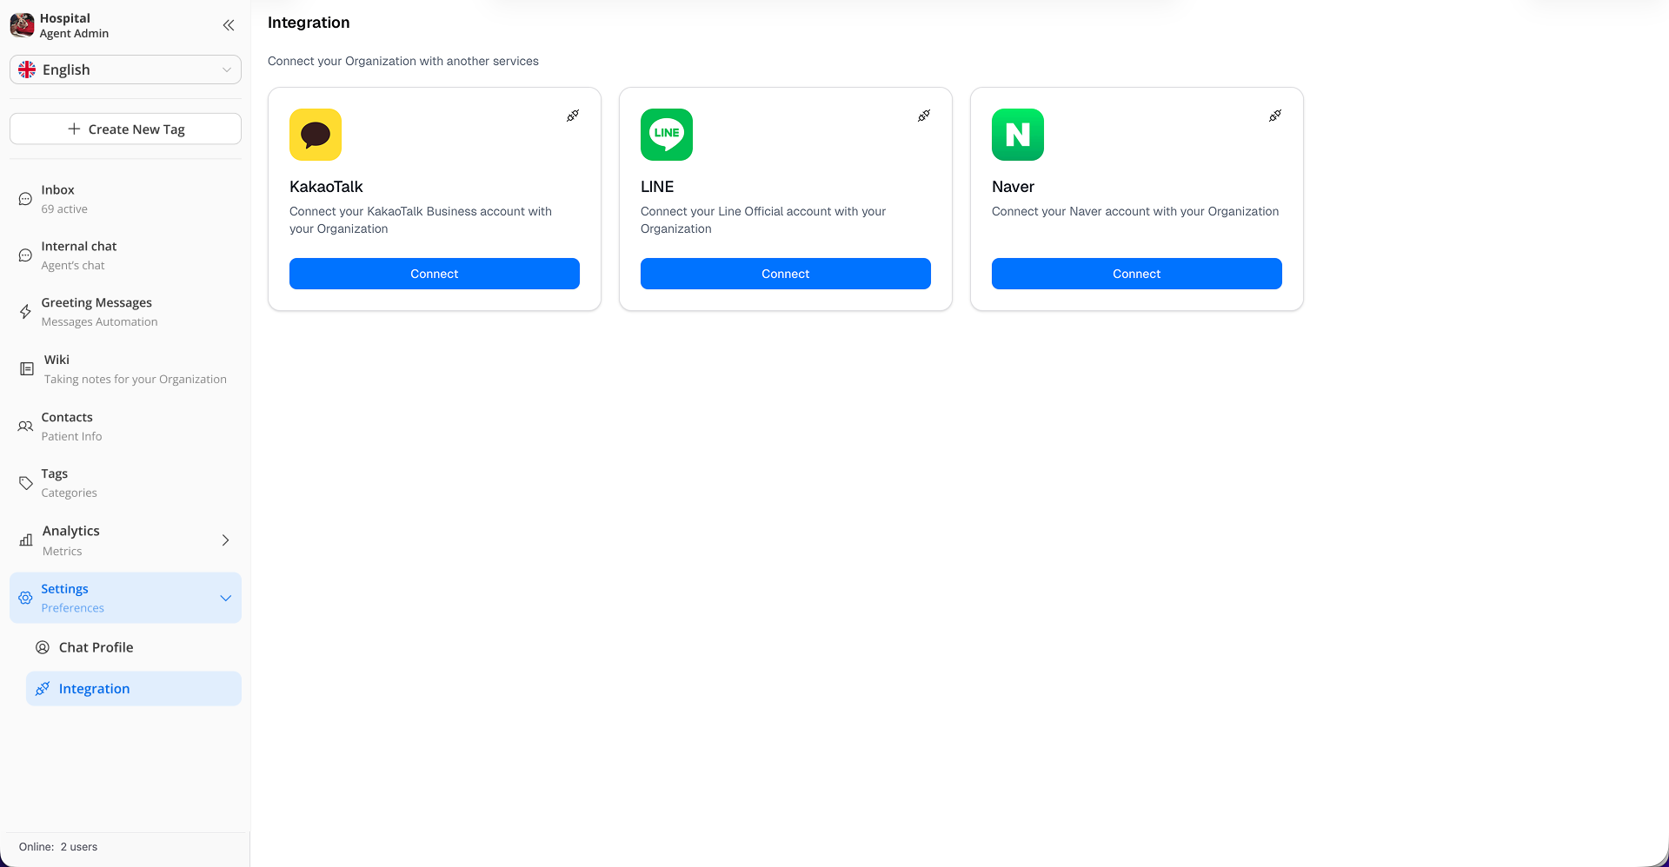Connect the KakaoTalk Business account
The image size is (1669, 867).
[434, 273]
